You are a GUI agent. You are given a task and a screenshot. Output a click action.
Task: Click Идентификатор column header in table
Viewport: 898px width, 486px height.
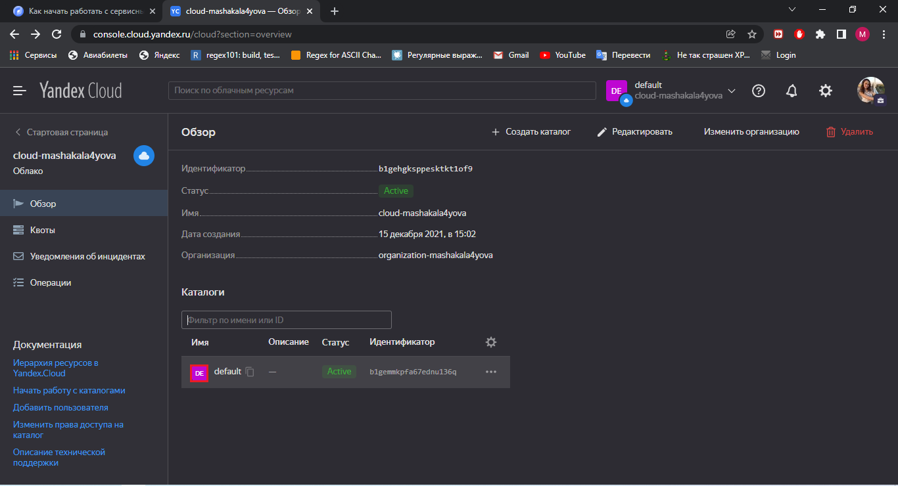[402, 342]
